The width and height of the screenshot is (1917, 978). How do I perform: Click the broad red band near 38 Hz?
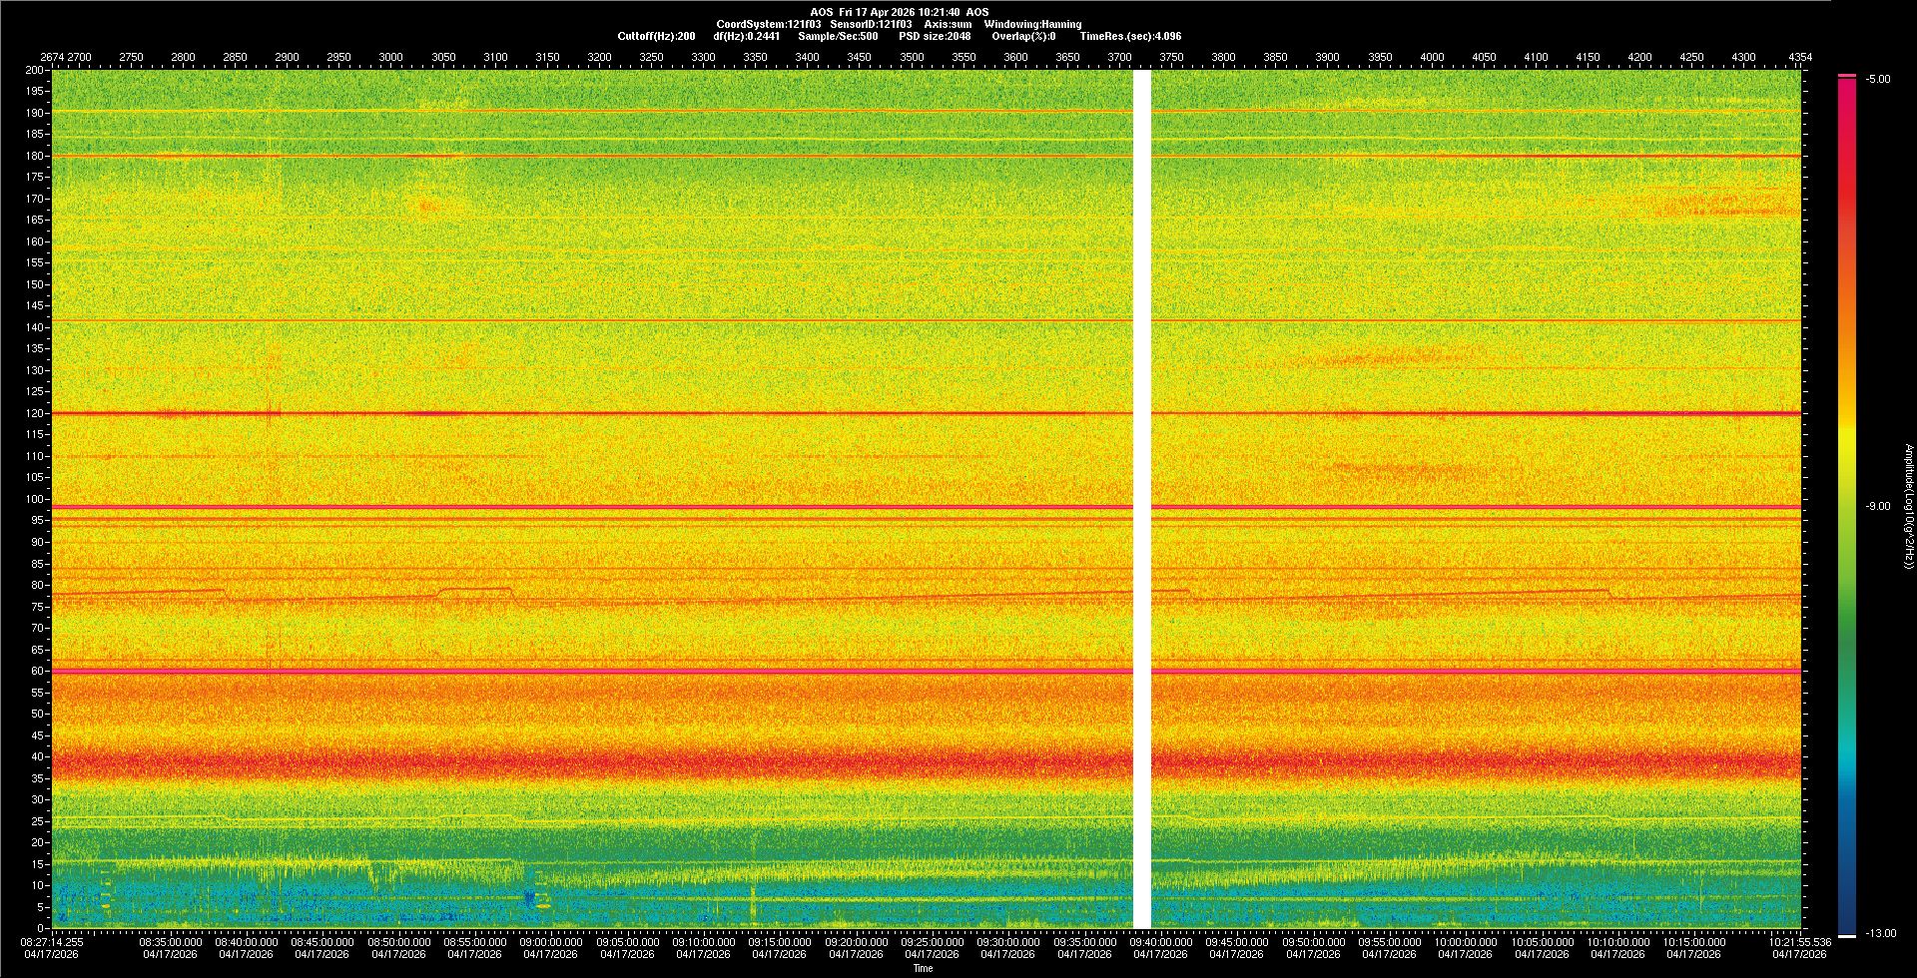click(x=599, y=763)
